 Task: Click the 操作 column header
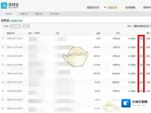pyautogui.click(x=148, y=33)
